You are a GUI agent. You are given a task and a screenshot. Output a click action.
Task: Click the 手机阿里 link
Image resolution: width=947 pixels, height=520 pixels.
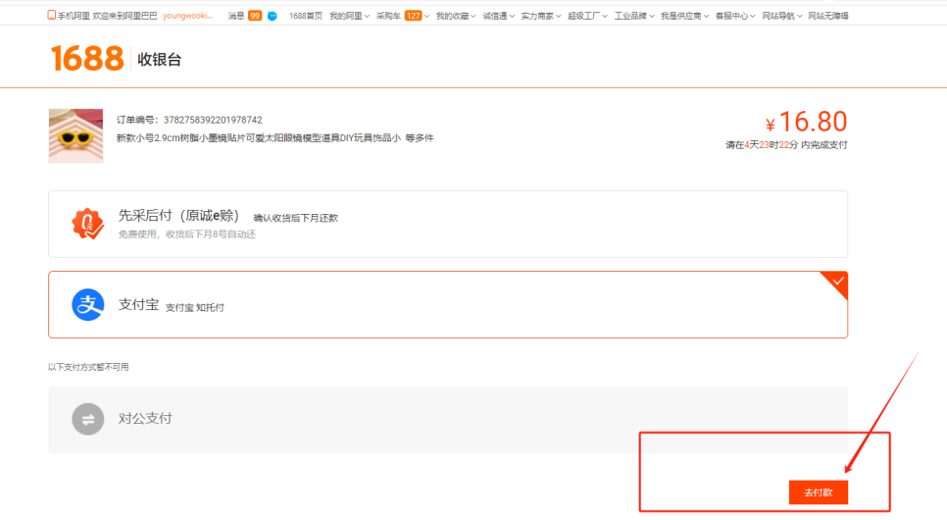[x=74, y=16]
